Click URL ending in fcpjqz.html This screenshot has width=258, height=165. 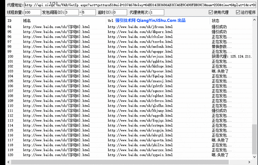tap(140, 120)
